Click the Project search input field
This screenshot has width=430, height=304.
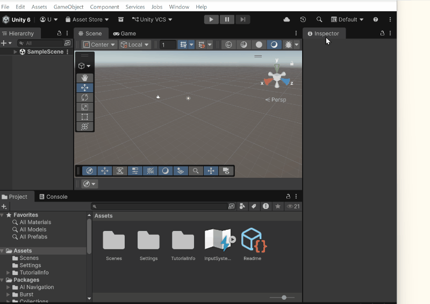[x=161, y=206]
